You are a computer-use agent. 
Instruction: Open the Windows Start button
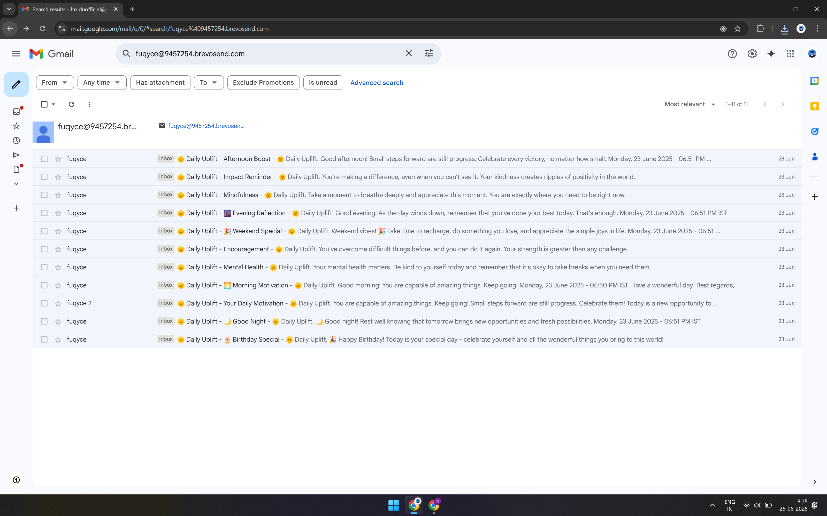tap(393, 505)
